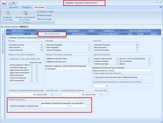The image size is (163, 123).
Task: Click the help icon at top right
Action: click(x=160, y=7)
